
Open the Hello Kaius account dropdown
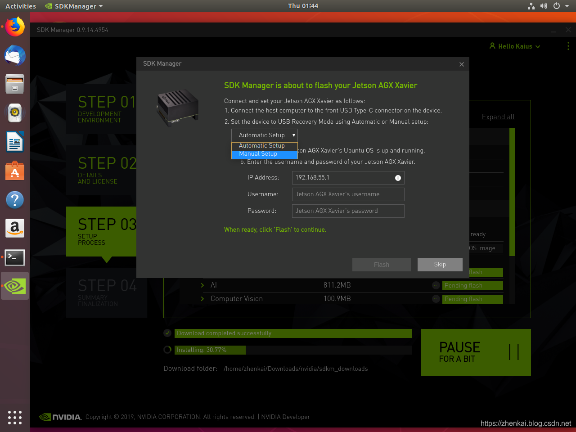pyautogui.click(x=515, y=46)
